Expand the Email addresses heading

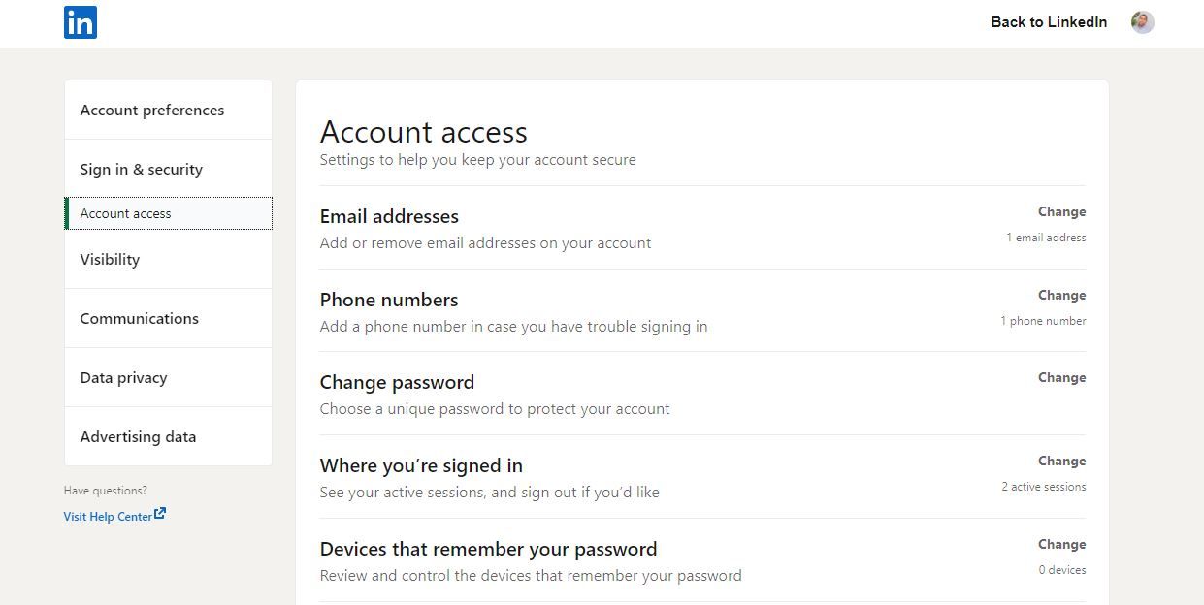coord(389,216)
